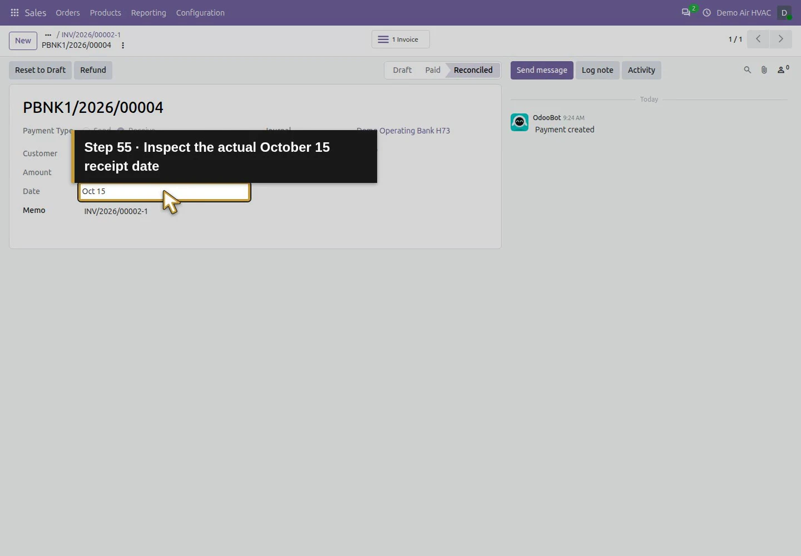Open the apps grid menu icon
The width and height of the screenshot is (801, 556).
(15, 12)
